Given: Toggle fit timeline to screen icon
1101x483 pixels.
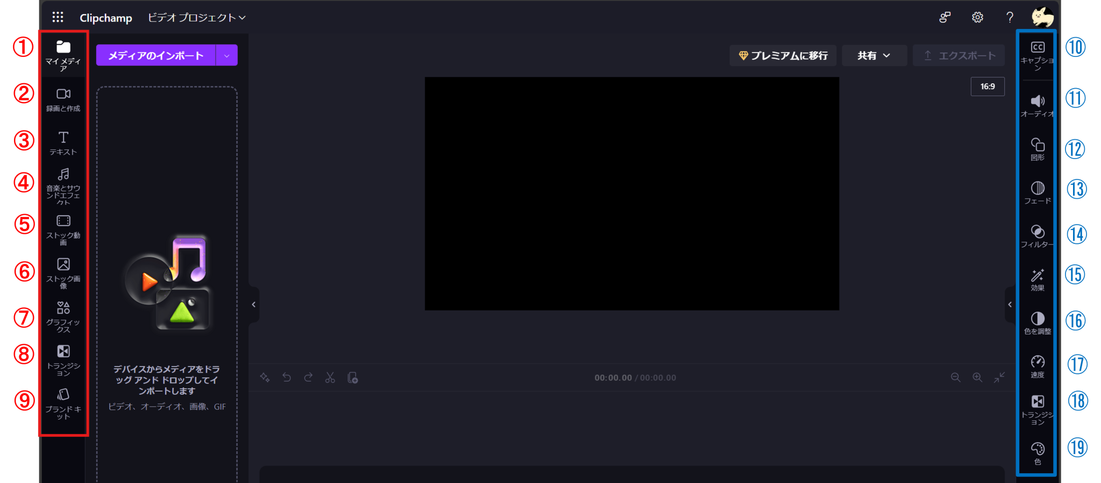Looking at the screenshot, I should coord(999,378).
